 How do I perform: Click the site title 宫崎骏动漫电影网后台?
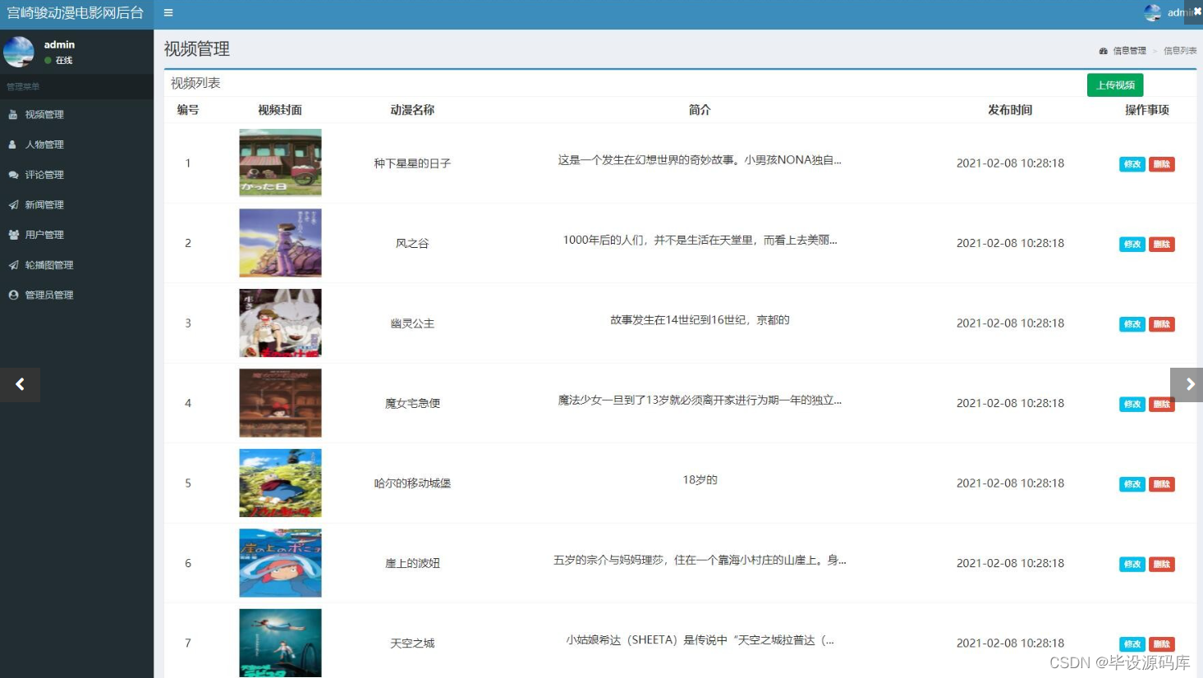click(x=76, y=13)
